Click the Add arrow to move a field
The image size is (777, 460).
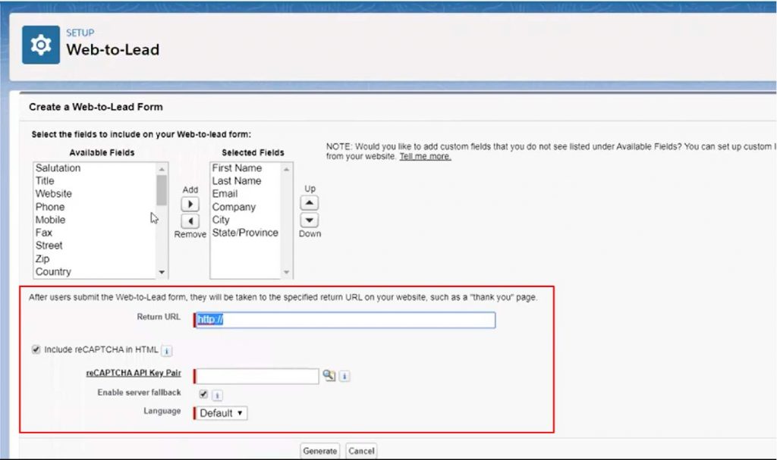(x=190, y=203)
